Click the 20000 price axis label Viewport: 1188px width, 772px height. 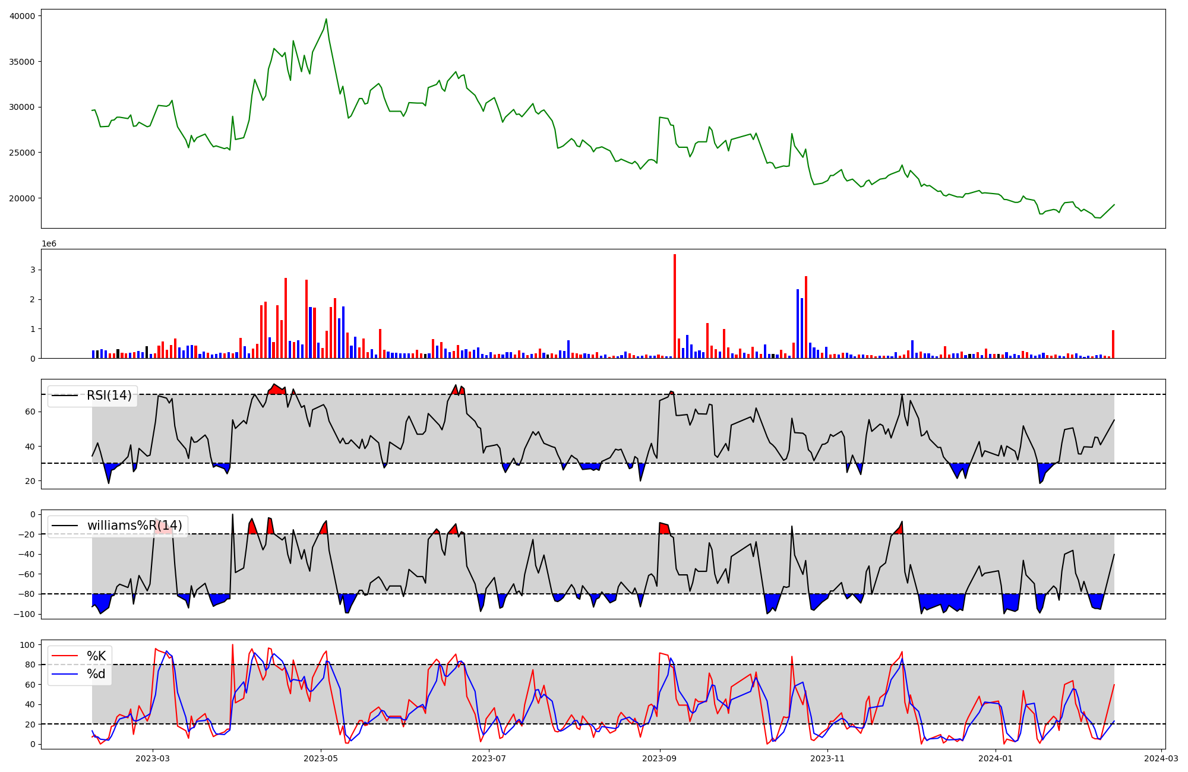pos(23,198)
